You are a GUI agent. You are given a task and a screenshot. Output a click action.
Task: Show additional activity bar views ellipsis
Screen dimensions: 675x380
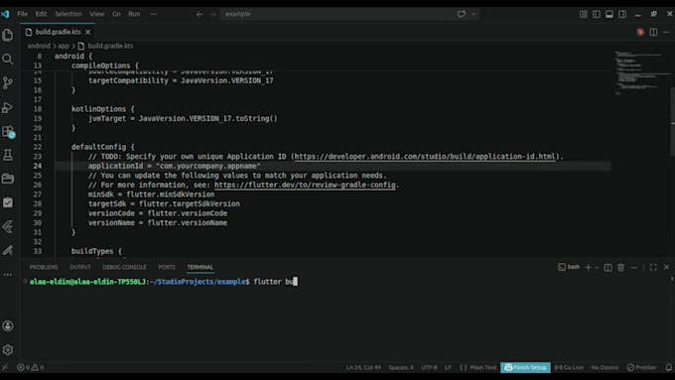(8, 274)
